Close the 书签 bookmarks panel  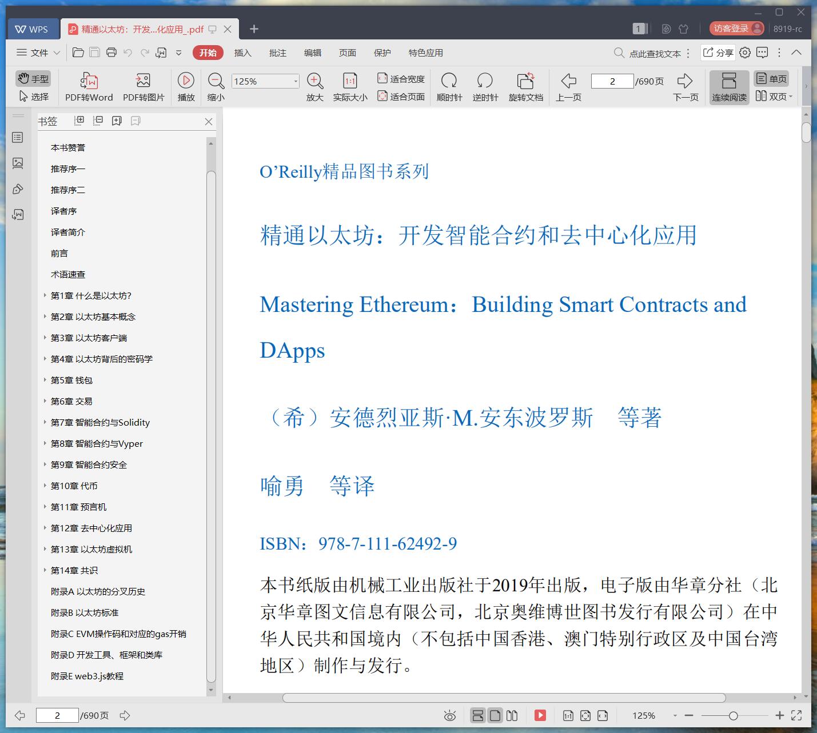[x=209, y=121]
